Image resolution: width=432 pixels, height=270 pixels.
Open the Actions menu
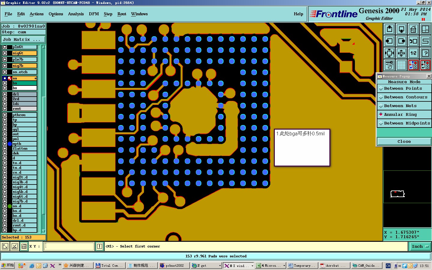tap(37, 14)
